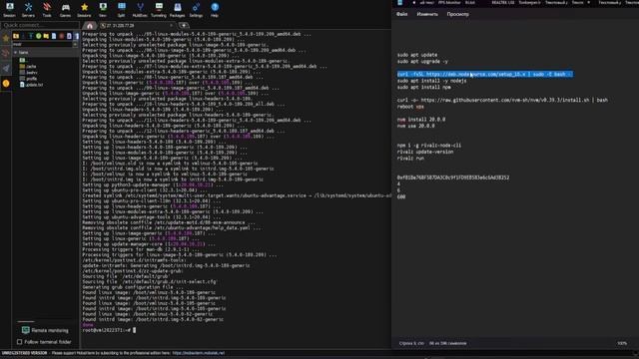Open a new tab with plus button
Screen dimensions: 639x359
tap(184, 25)
